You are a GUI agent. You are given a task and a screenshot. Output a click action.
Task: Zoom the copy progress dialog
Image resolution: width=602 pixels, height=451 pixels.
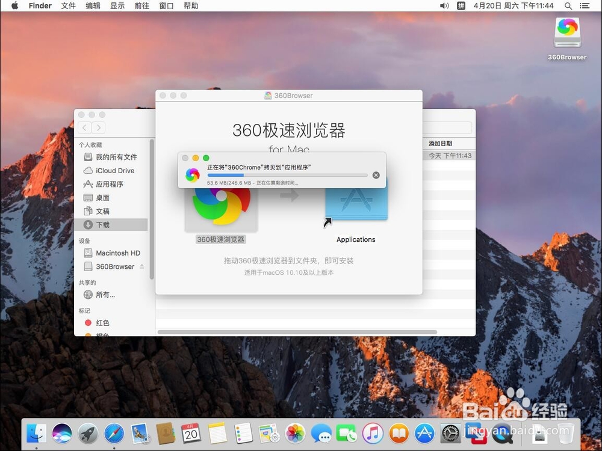pyautogui.click(x=206, y=158)
